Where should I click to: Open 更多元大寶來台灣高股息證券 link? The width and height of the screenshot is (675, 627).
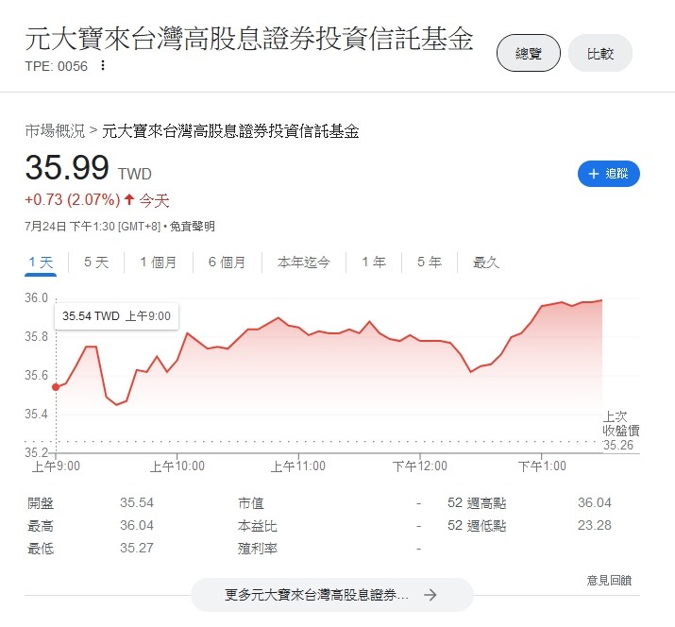pyautogui.click(x=332, y=595)
